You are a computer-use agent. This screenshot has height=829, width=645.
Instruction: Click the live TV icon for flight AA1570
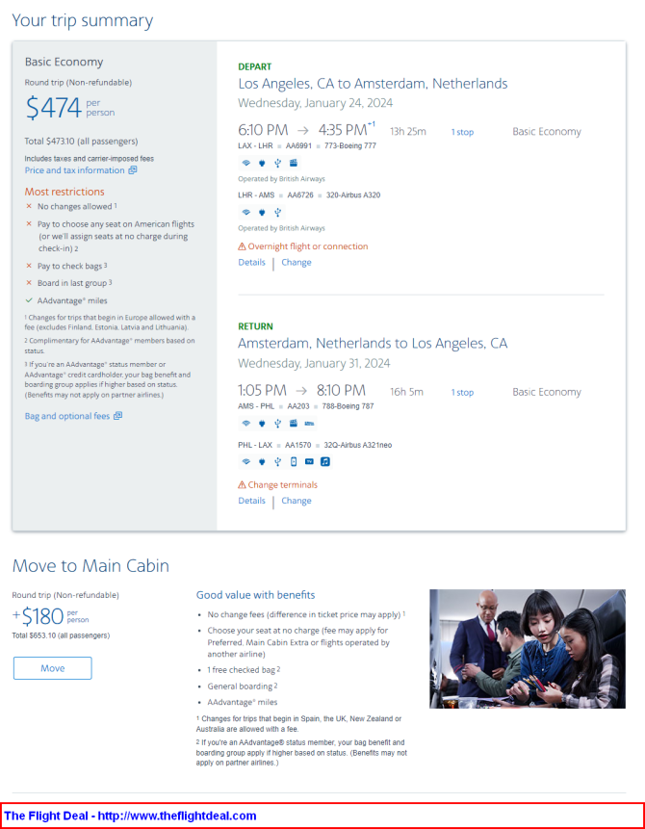point(309,461)
